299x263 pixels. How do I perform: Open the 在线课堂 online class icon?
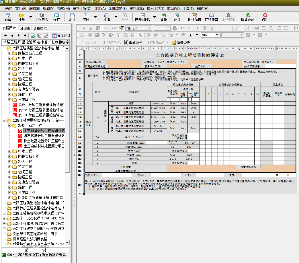pyautogui.click(x=211, y=15)
